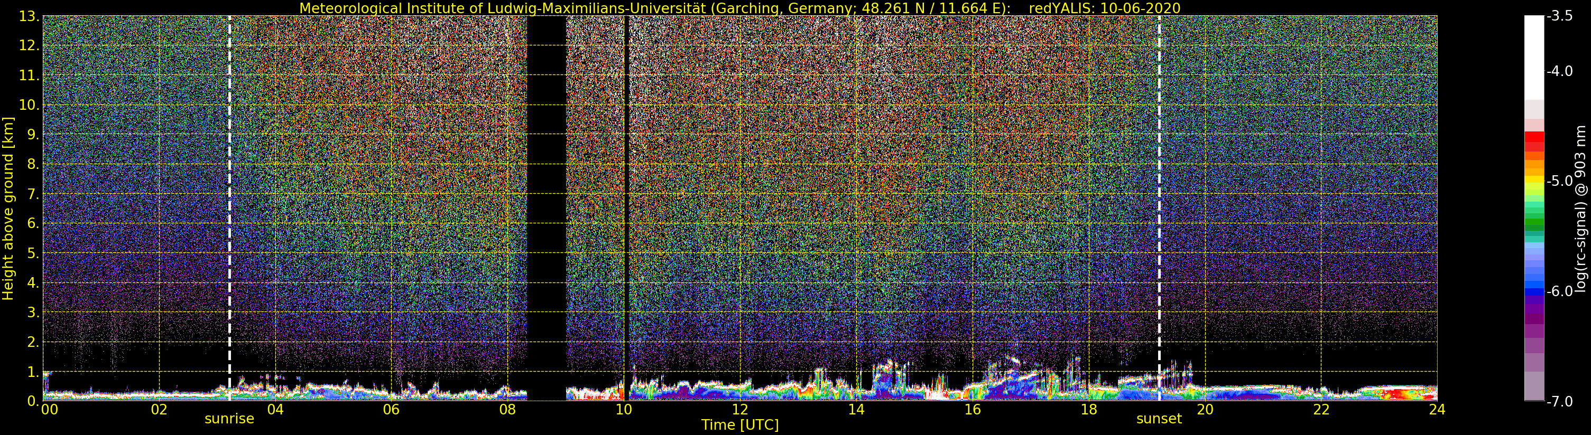Click the time tick label '06'

[391, 409]
